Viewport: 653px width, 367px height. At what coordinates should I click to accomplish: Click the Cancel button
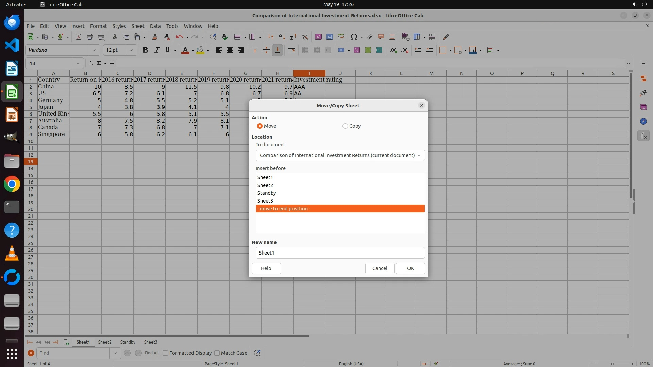(380, 268)
